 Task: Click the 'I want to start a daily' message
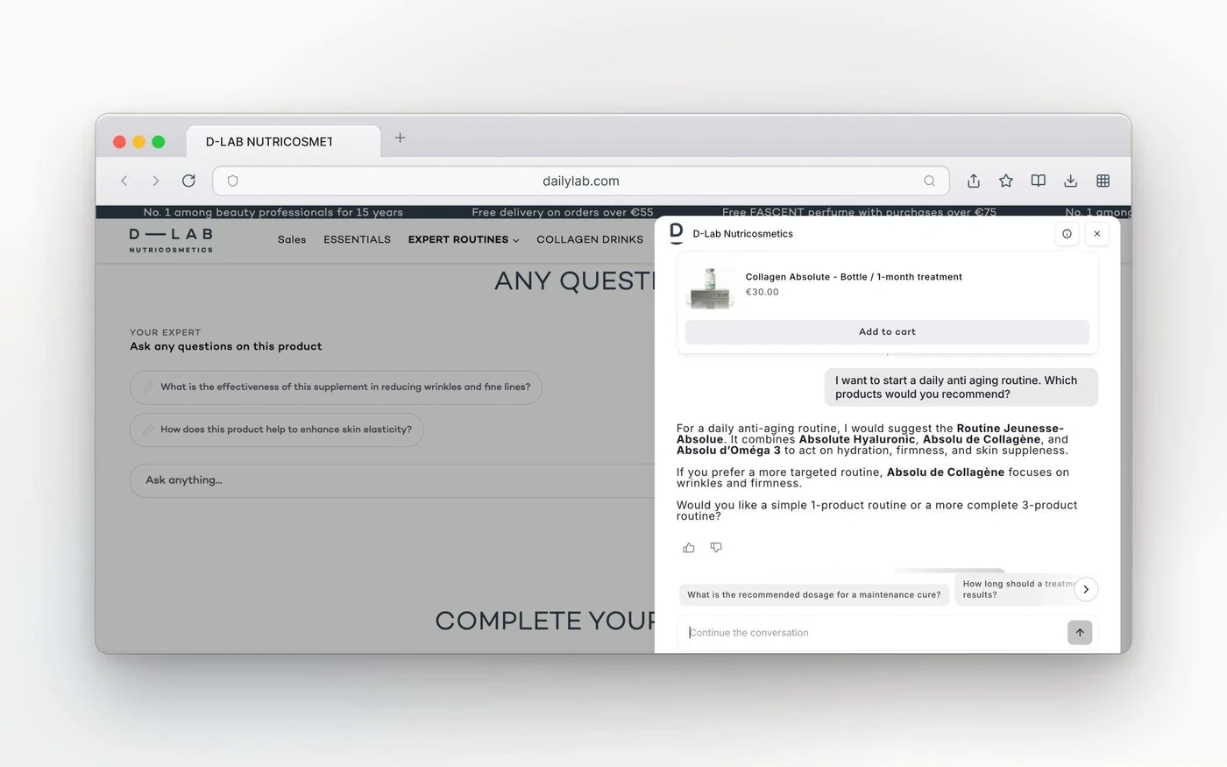tap(961, 387)
